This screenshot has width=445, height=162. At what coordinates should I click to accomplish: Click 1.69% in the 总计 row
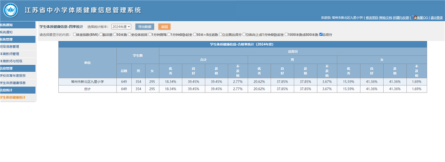point(417,89)
